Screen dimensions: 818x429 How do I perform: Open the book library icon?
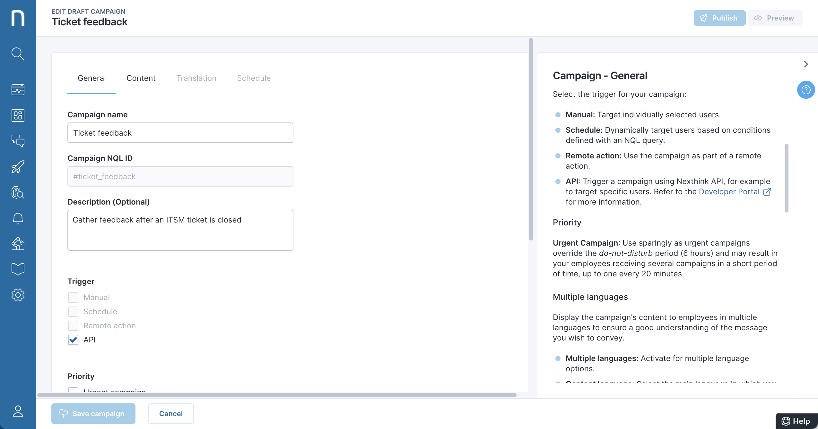pyautogui.click(x=18, y=269)
